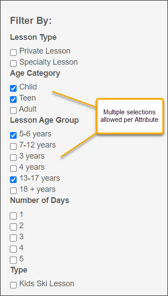Viewport: 168px width, 296px height.
Task: Enable the Specialty Lesson filter
Action: pyautogui.click(x=13, y=64)
